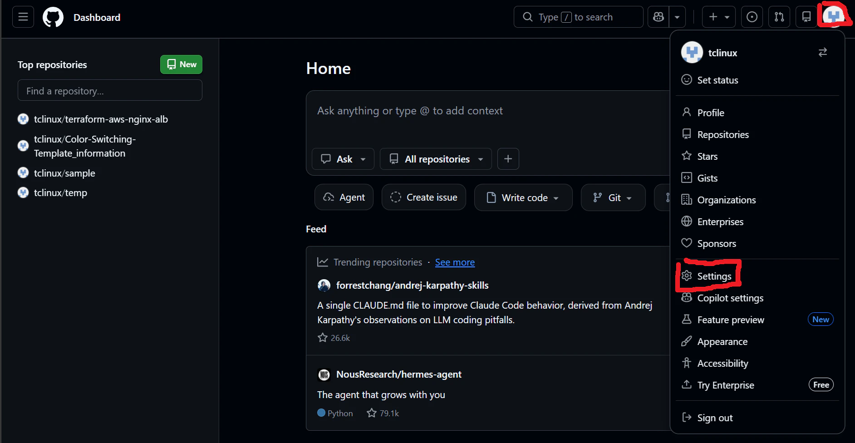Expand the Git dropdown

point(613,197)
